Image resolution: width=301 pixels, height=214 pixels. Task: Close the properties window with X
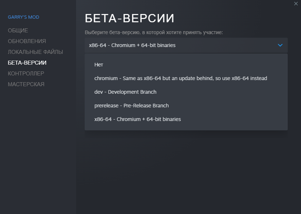coord(296,3)
